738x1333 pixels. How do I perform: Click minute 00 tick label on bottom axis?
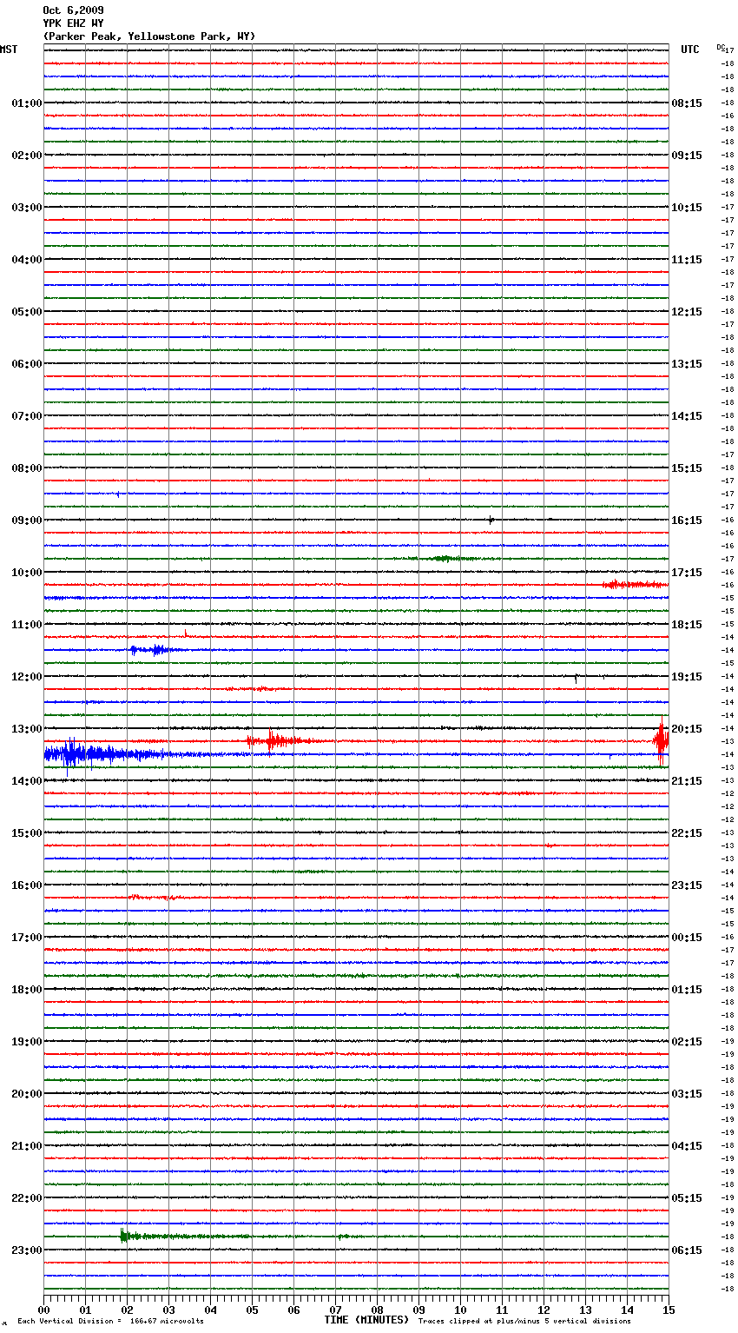[x=43, y=1310]
